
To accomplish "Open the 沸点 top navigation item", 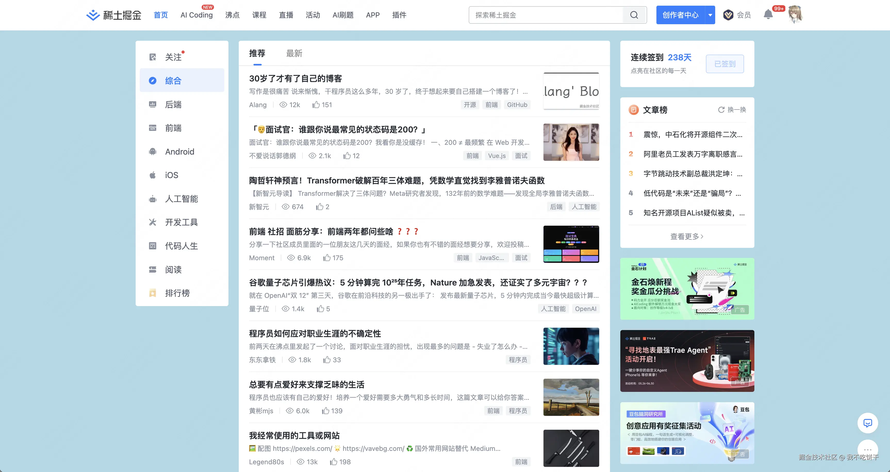I will click(x=232, y=15).
